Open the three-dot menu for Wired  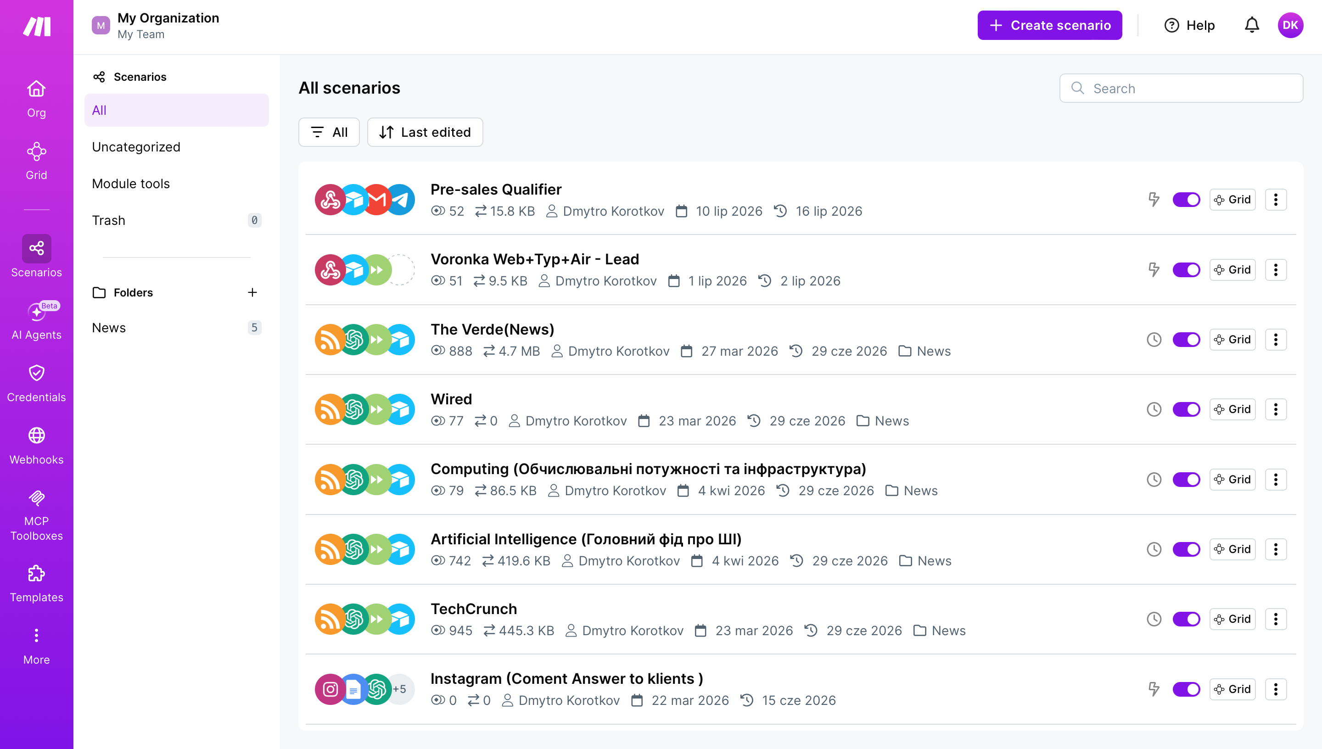[1276, 409]
